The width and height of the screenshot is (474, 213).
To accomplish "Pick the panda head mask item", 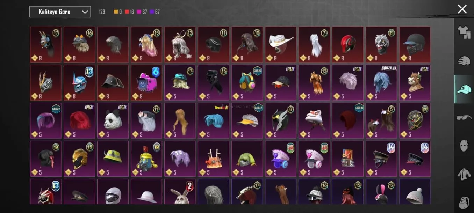I will (x=113, y=121).
